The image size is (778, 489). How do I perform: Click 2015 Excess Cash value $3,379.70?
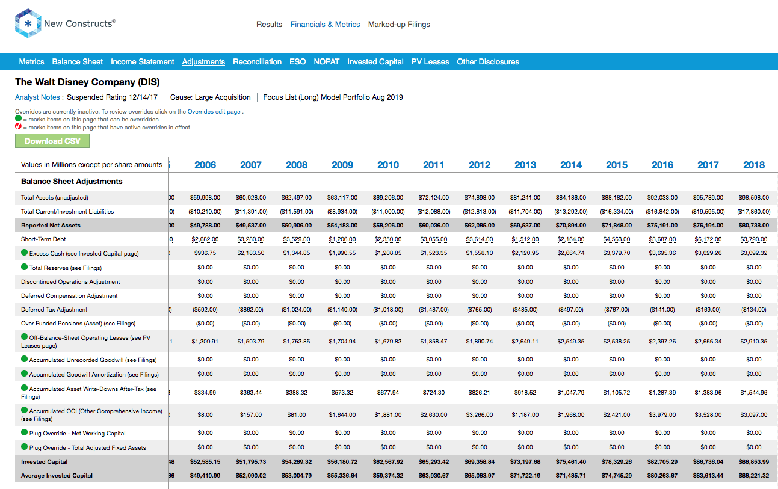click(617, 253)
